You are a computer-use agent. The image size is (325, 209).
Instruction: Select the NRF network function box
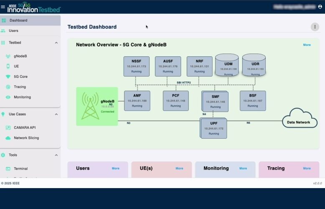coord(199,66)
